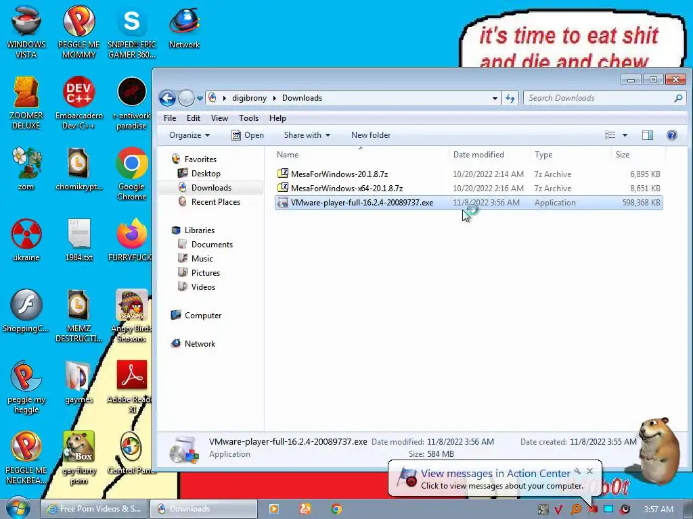The width and height of the screenshot is (693, 519).
Task: Open the Organize dropdown menu
Action: click(189, 135)
